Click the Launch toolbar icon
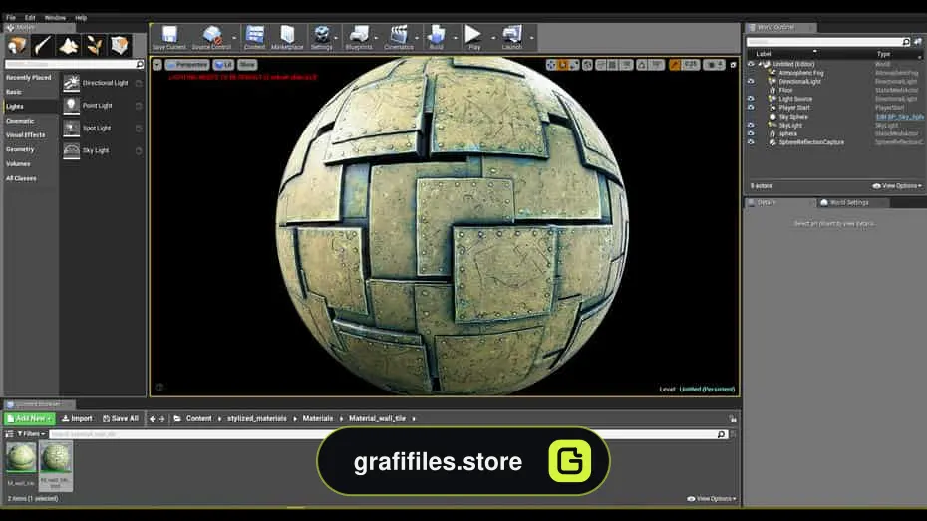The width and height of the screenshot is (927, 521). [512, 37]
